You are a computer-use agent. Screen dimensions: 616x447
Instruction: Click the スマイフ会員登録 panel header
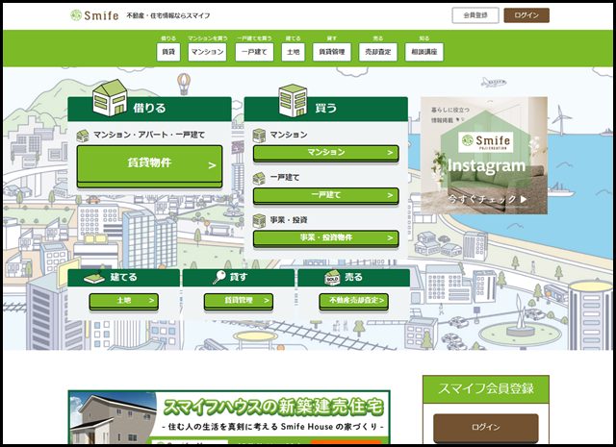click(486, 389)
